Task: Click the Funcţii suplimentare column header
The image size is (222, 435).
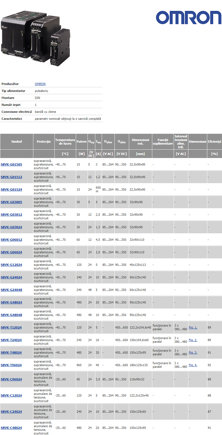Action: (163, 142)
